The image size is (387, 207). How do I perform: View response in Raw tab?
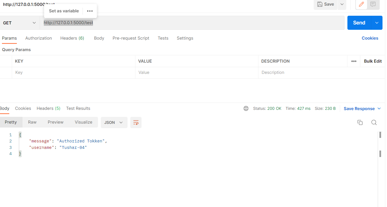[32, 122]
